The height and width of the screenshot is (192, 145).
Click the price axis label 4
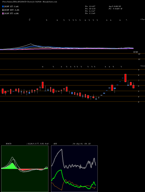pyautogui.click(x=139, y=97)
